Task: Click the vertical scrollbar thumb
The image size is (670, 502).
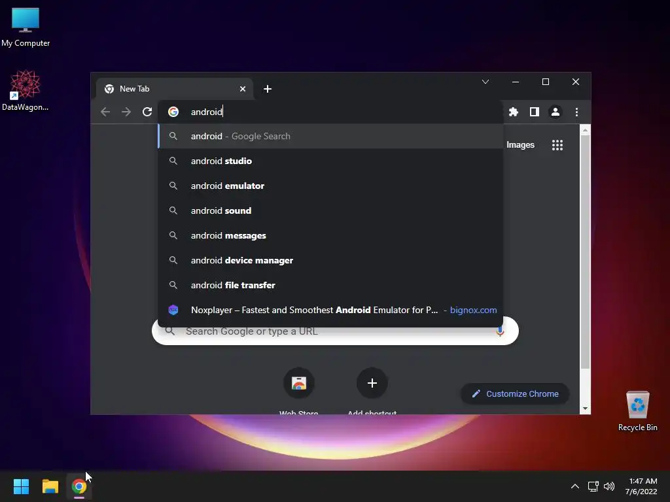Action: [585, 252]
